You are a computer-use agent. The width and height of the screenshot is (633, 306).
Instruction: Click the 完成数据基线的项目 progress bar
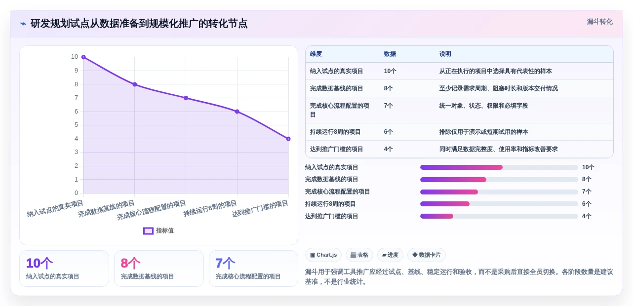coord(499,180)
